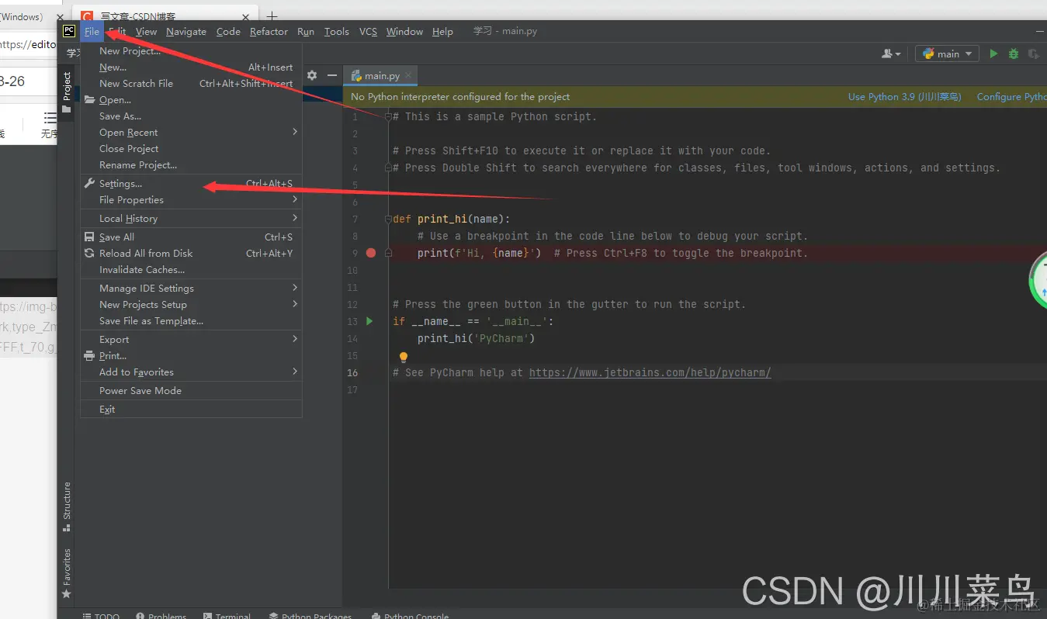Toggle Power Save Mode menu entry
The height and width of the screenshot is (619, 1047).
191,390
